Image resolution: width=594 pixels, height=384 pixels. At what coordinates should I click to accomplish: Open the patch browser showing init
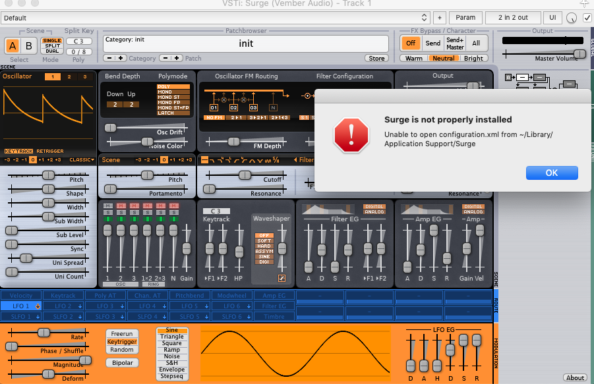(246, 43)
